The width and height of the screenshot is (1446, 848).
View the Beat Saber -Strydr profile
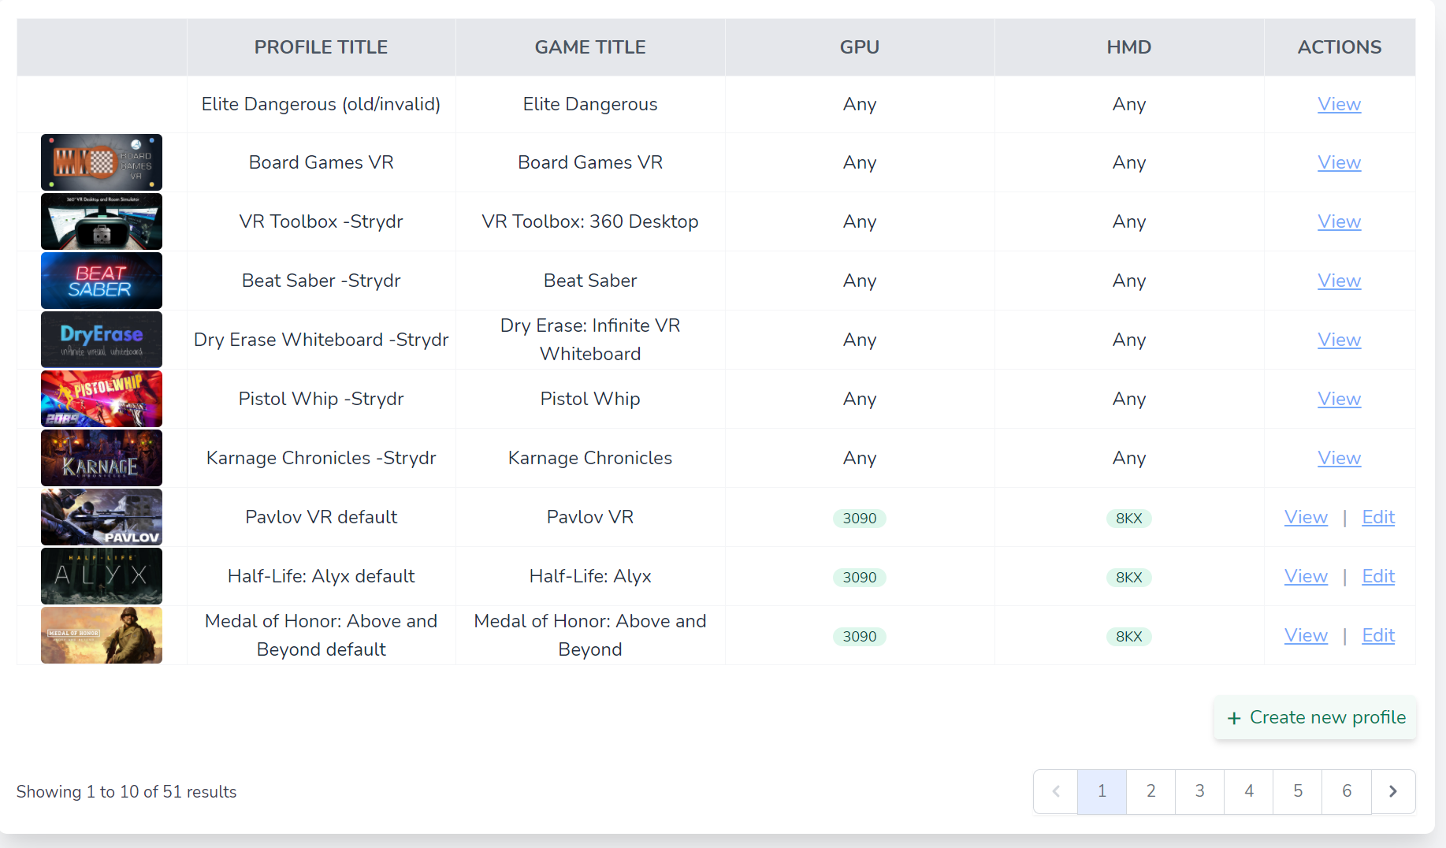coord(1339,281)
